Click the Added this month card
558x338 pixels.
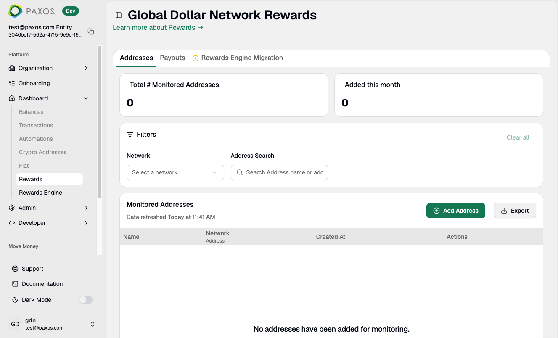pyautogui.click(x=439, y=95)
